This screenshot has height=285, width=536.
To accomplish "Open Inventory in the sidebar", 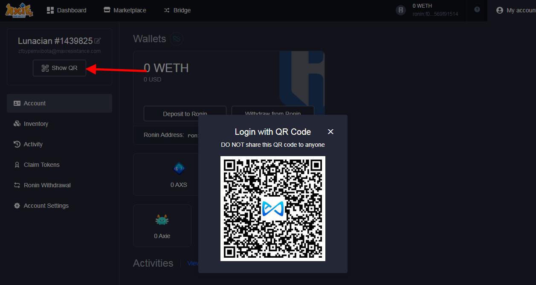I will click(59, 124).
